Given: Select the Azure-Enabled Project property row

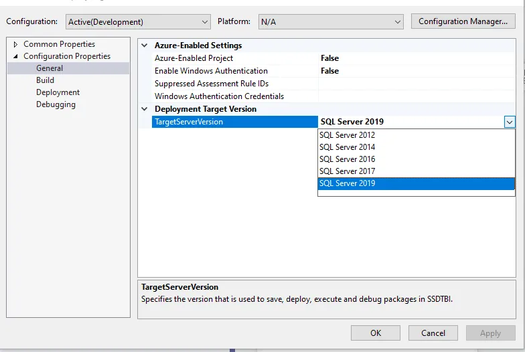Looking at the screenshot, I should tap(235, 58).
